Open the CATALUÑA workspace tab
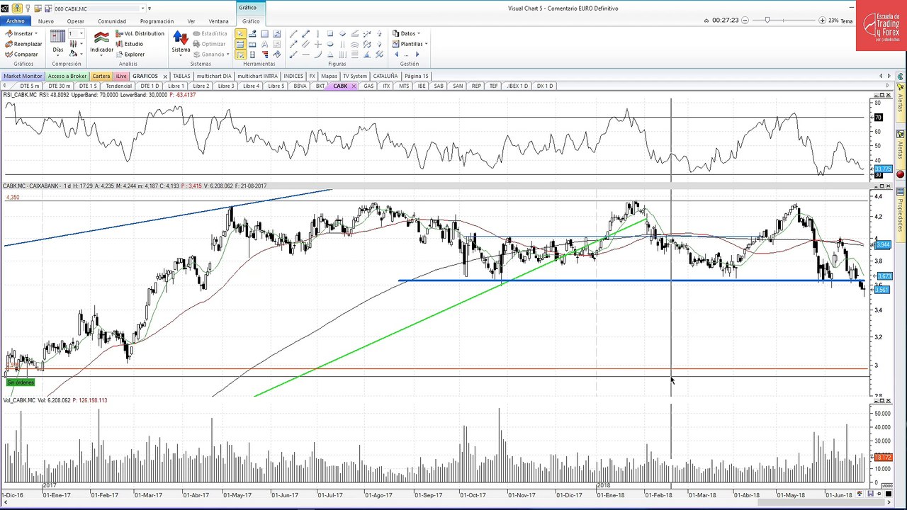The image size is (907, 510). click(x=385, y=76)
